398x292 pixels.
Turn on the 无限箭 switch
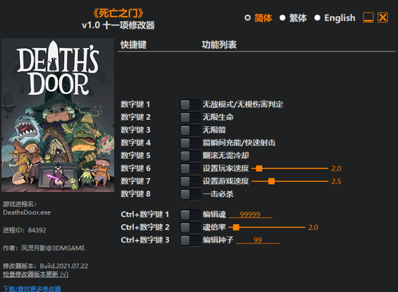[x=190, y=130]
